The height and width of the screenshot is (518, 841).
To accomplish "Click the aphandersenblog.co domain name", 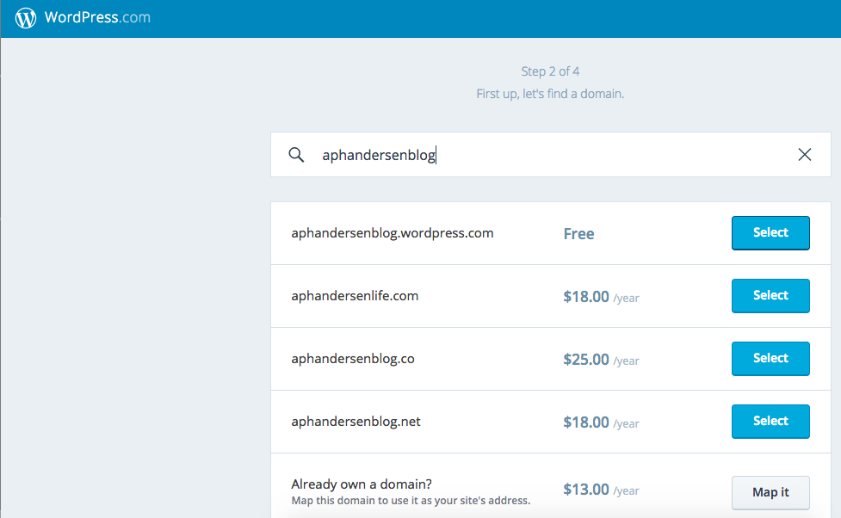I will [352, 359].
